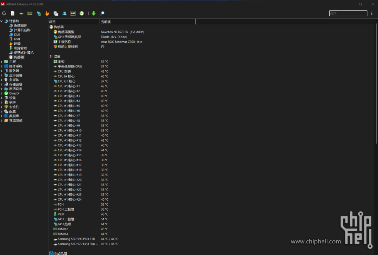Select the 设备 tree item
This screenshot has width=378, height=255.
click(x=10, y=98)
